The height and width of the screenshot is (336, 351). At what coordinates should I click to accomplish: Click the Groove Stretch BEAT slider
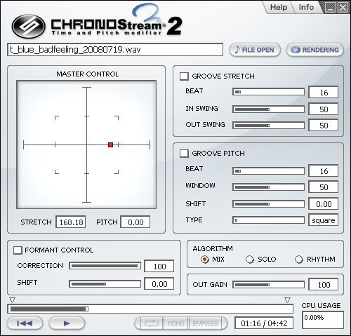[x=268, y=92]
